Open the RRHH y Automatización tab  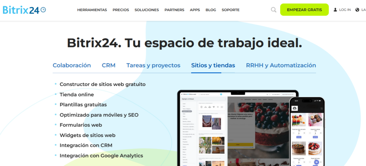click(281, 66)
